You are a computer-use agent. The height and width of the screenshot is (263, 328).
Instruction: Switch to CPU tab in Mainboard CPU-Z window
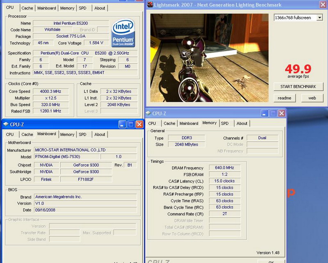click(x=10, y=135)
